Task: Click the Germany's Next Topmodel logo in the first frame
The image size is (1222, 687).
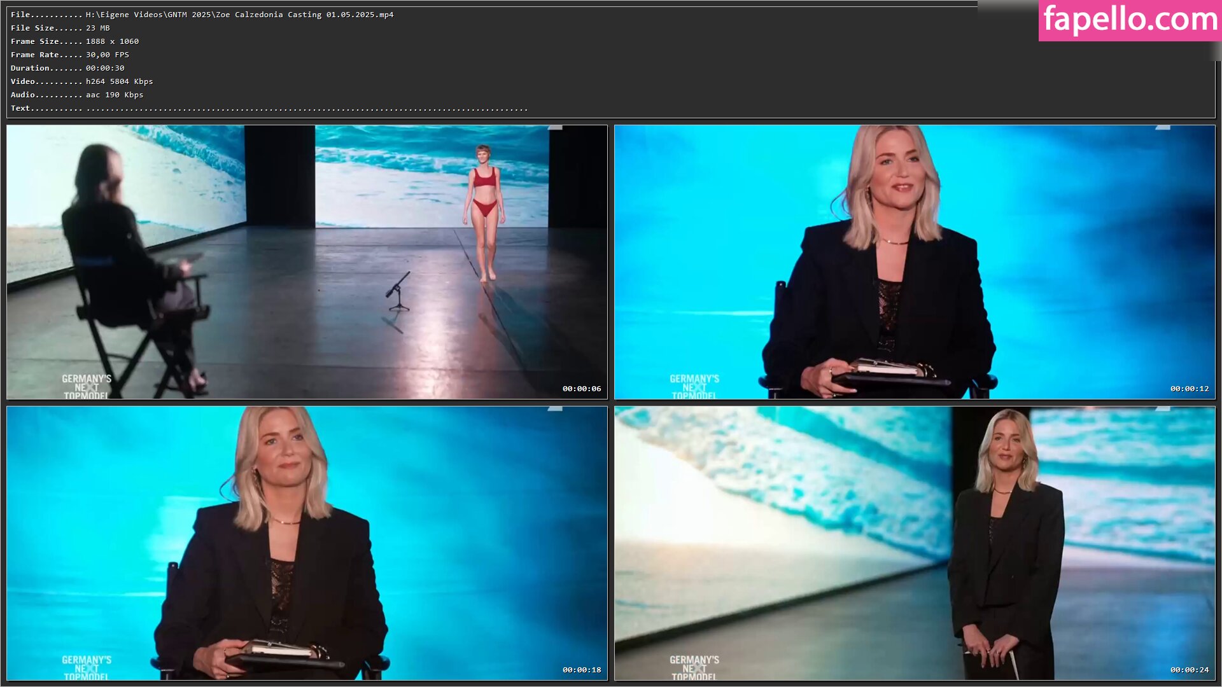Action: [x=87, y=387]
